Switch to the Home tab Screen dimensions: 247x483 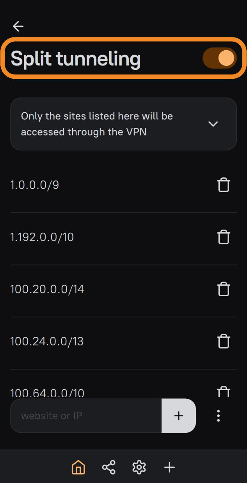tap(78, 467)
